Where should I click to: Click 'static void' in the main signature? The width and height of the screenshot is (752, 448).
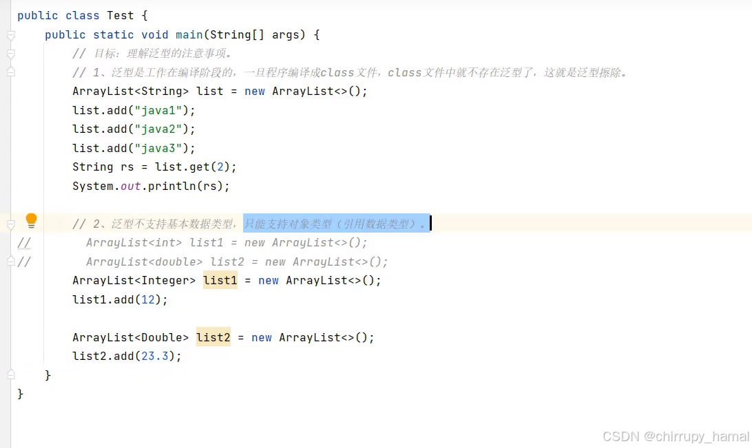point(130,34)
